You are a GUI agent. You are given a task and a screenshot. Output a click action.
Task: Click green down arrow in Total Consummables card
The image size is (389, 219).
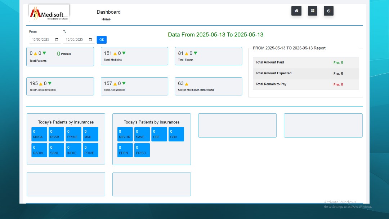pyautogui.click(x=50, y=84)
